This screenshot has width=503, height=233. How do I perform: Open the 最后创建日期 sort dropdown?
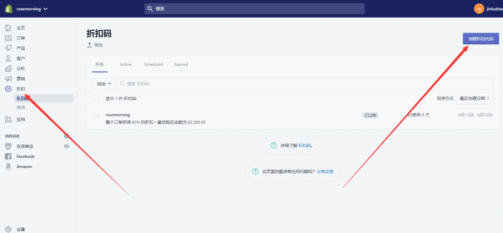pyautogui.click(x=475, y=99)
